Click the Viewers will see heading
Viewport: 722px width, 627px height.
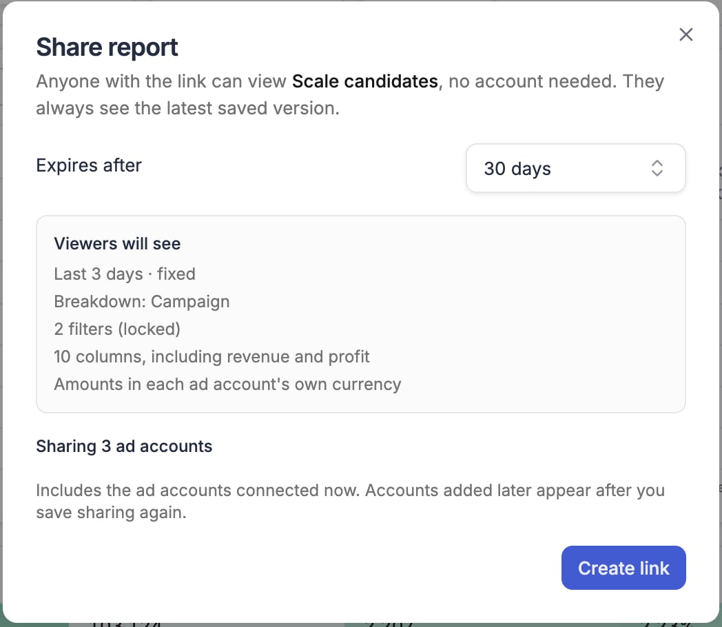(117, 243)
